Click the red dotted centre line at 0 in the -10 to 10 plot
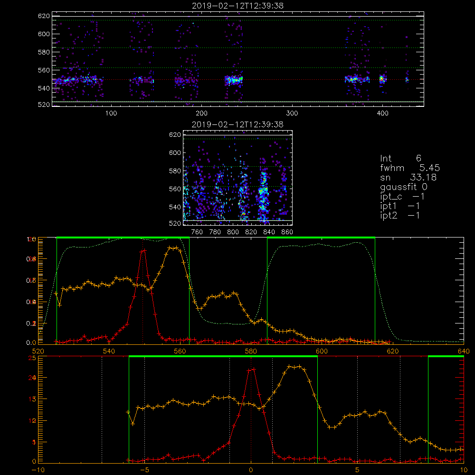Image resolution: width=475 pixels, height=475 pixels. (x=251, y=409)
